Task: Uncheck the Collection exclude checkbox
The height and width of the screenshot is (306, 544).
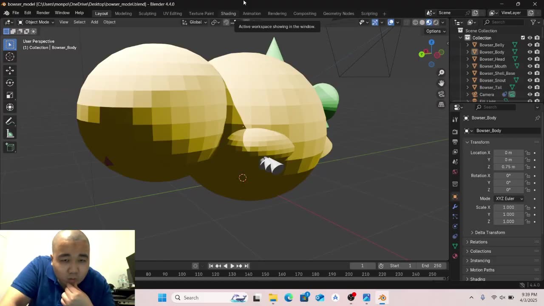Action: point(523,38)
